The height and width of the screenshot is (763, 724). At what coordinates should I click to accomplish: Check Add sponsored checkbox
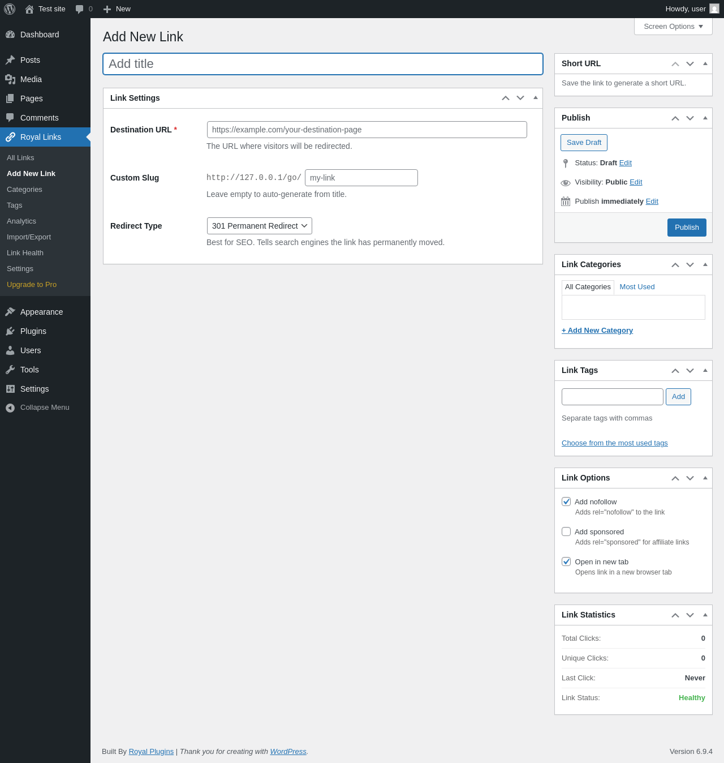point(566,531)
